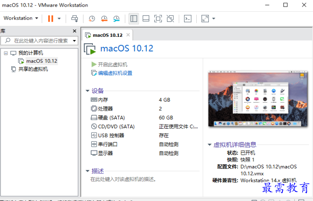
Task: Select the 内存 device row
Action: coord(144,100)
